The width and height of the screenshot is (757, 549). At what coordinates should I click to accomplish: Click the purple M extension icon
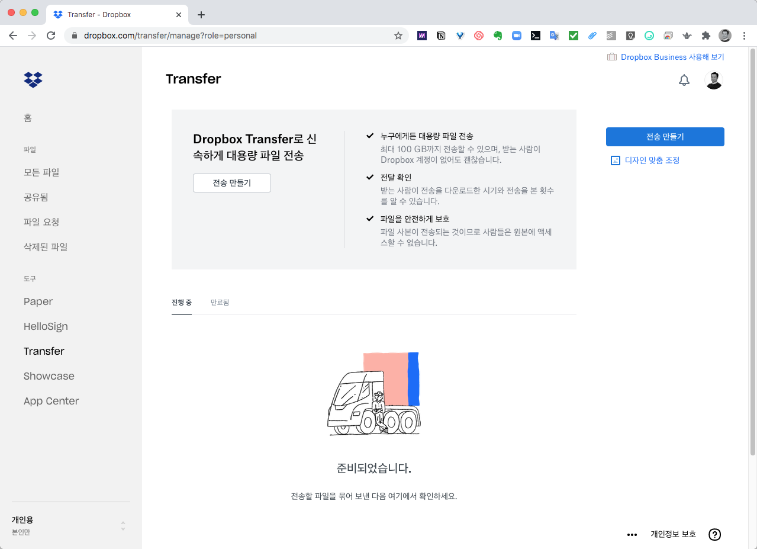click(422, 36)
